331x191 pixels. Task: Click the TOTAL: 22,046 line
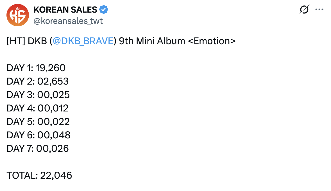click(39, 175)
